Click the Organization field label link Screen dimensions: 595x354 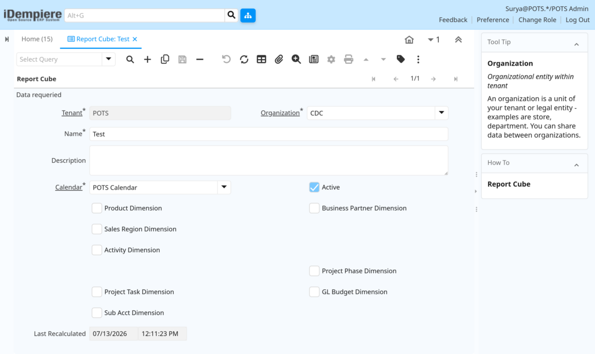coord(280,113)
